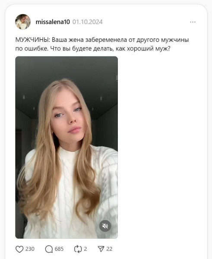
Task: Play the video of the blonde woman
Action: tap(66, 147)
